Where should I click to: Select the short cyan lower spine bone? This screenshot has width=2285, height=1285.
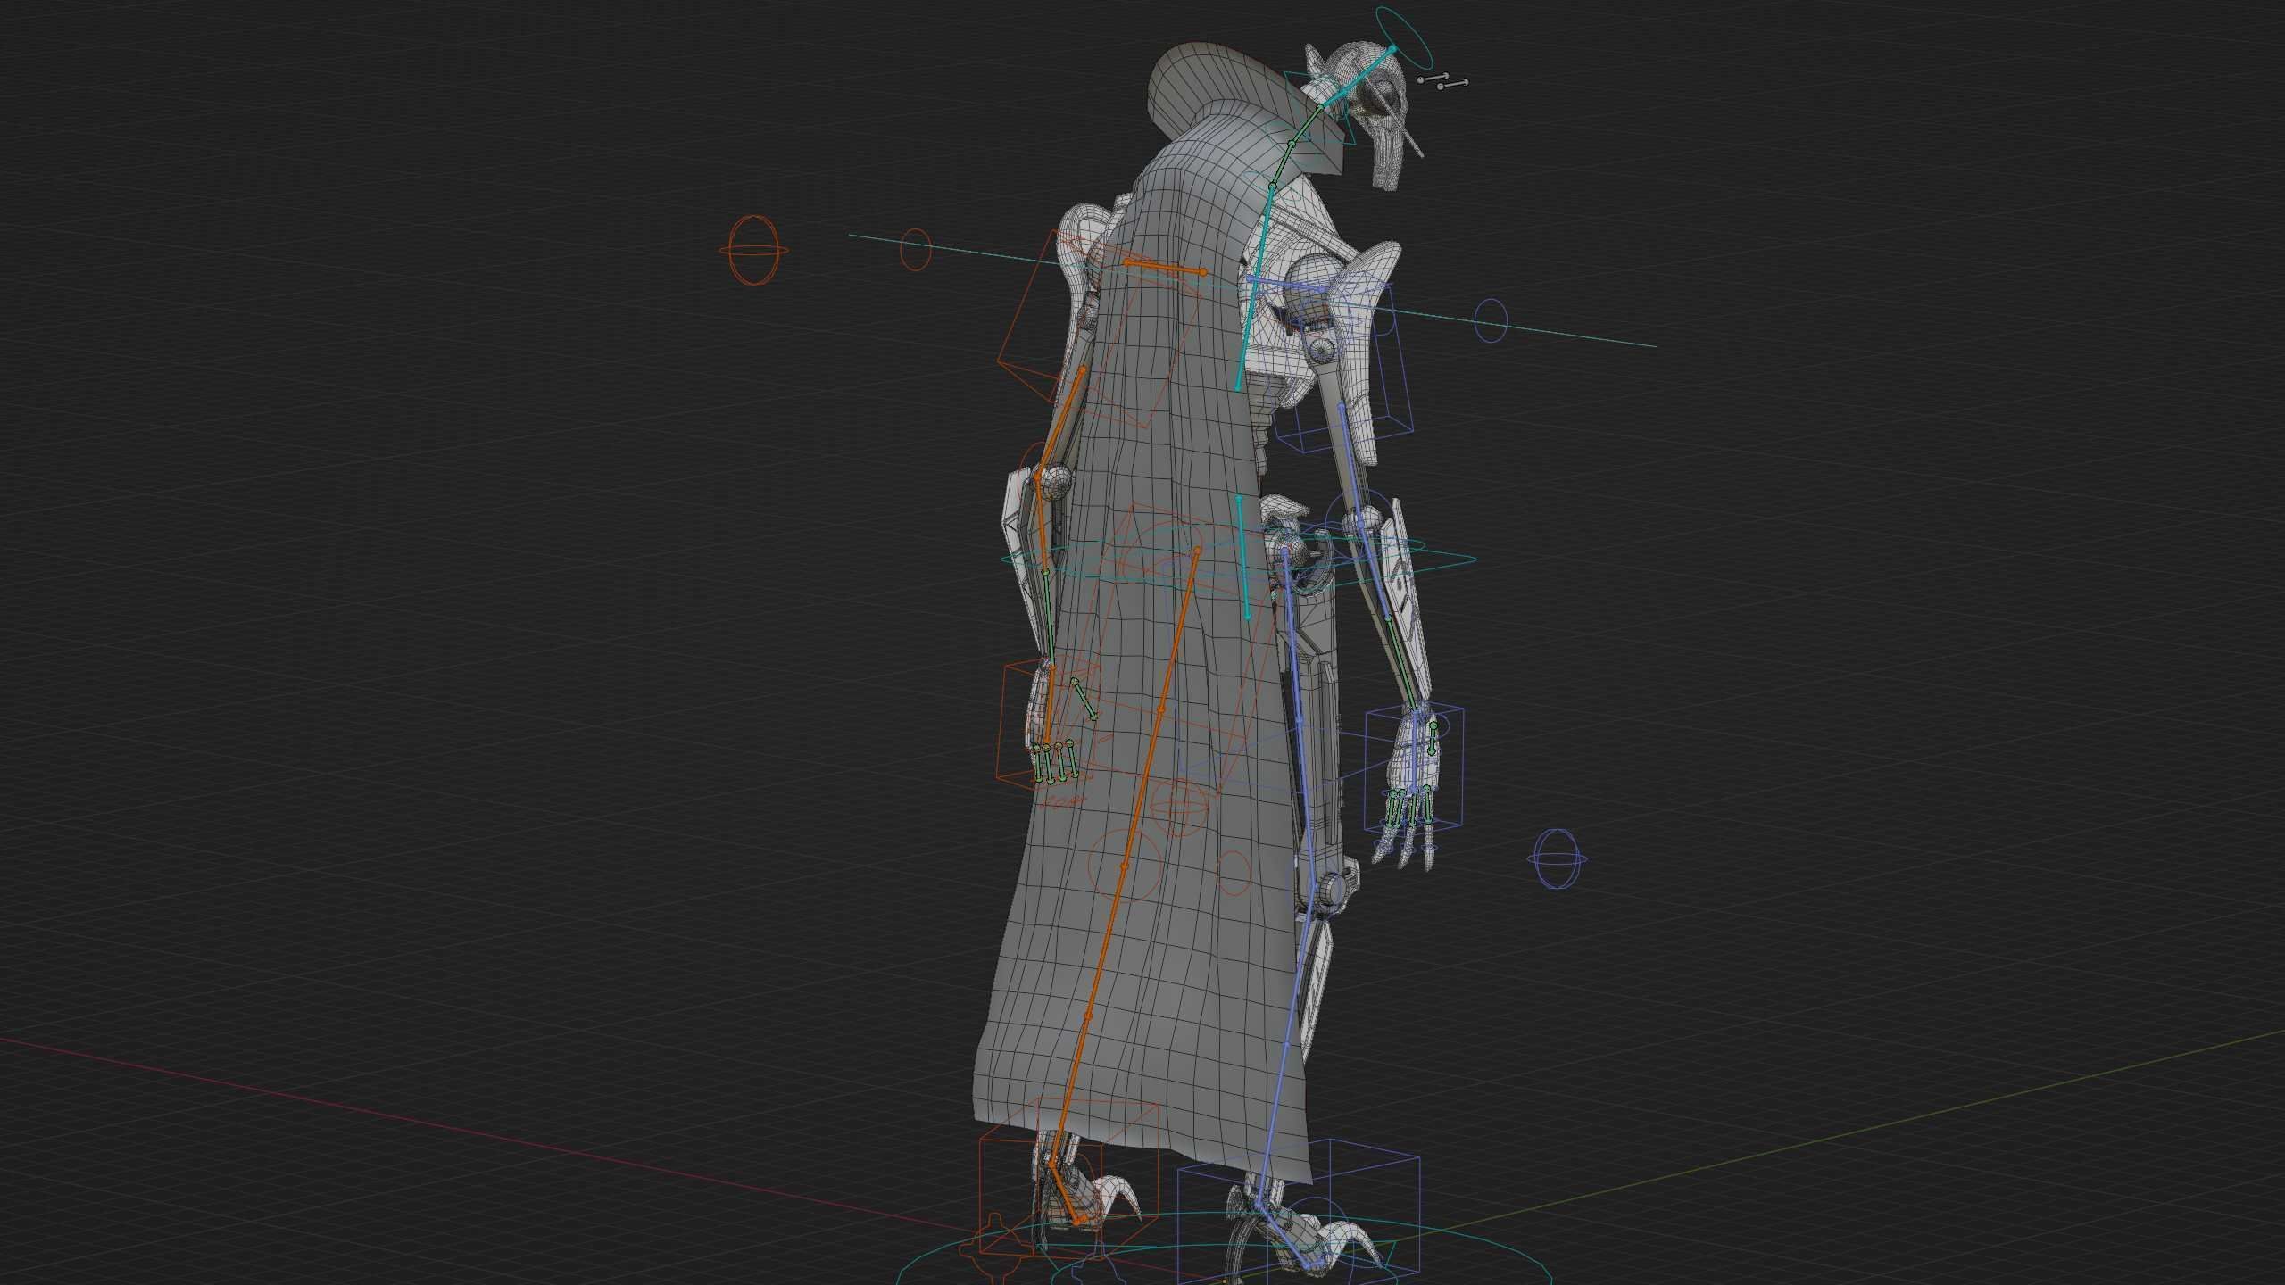1242,557
